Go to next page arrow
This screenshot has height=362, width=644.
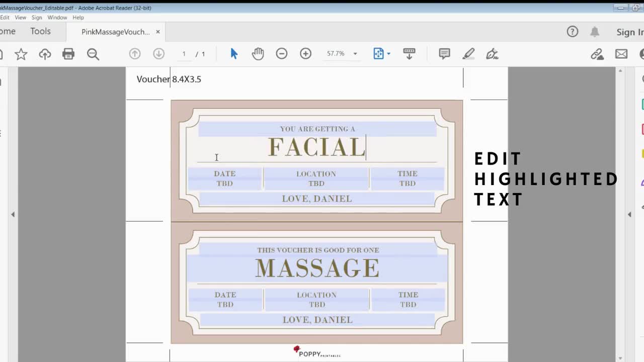158,54
